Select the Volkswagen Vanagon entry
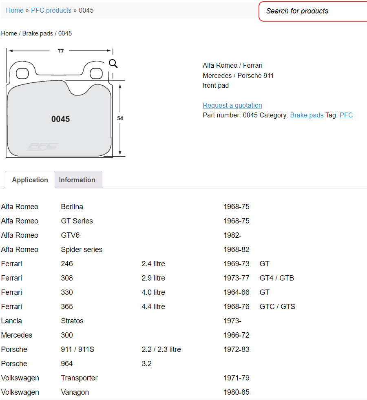 pos(75,392)
